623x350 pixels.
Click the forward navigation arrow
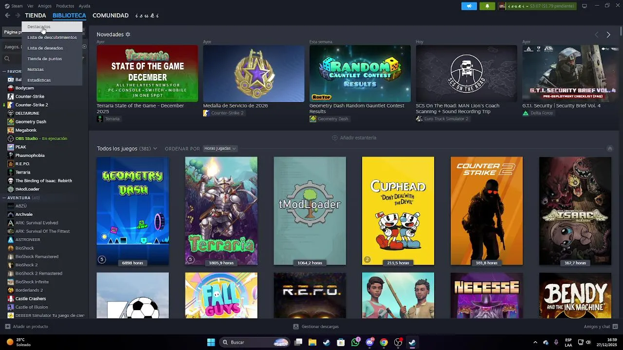tap(18, 16)
